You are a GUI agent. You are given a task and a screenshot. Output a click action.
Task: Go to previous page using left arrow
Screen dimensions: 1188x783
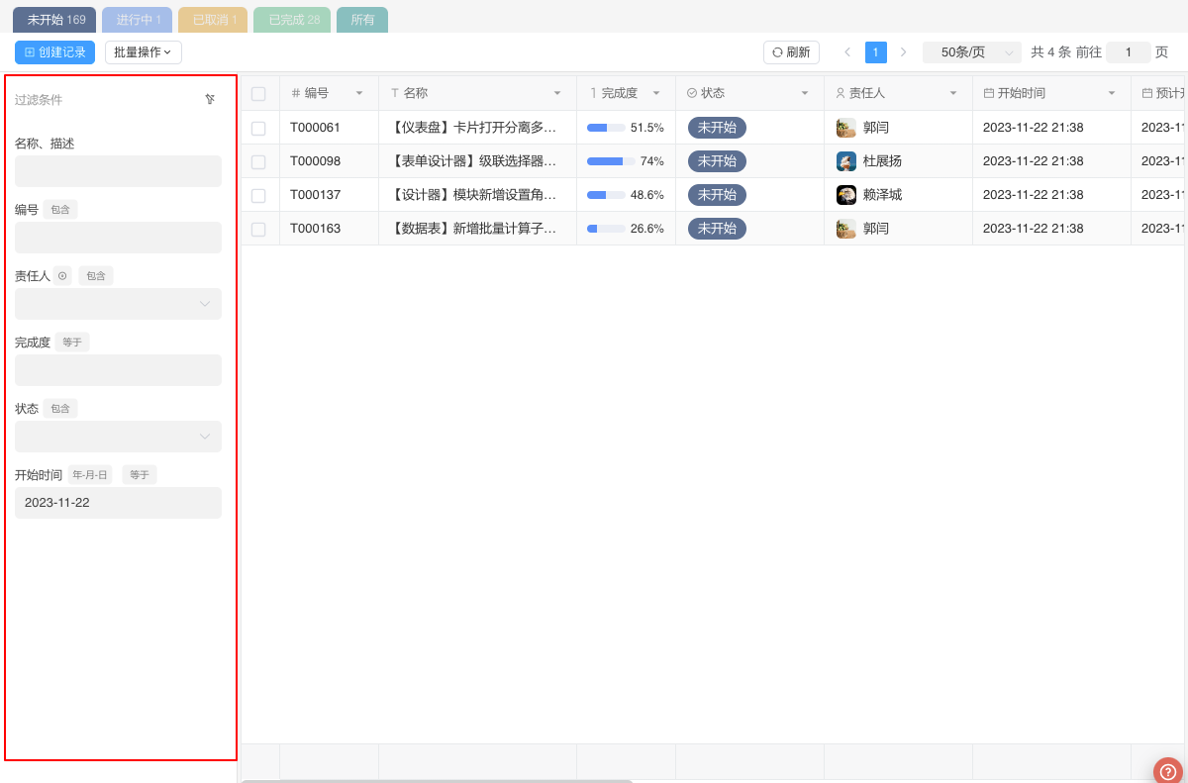(x=847, y=52)
